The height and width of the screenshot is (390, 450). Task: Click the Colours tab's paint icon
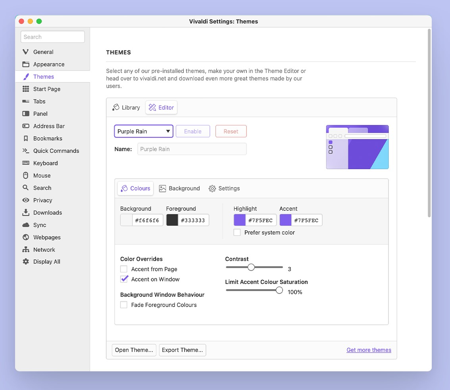pos(124,188)
